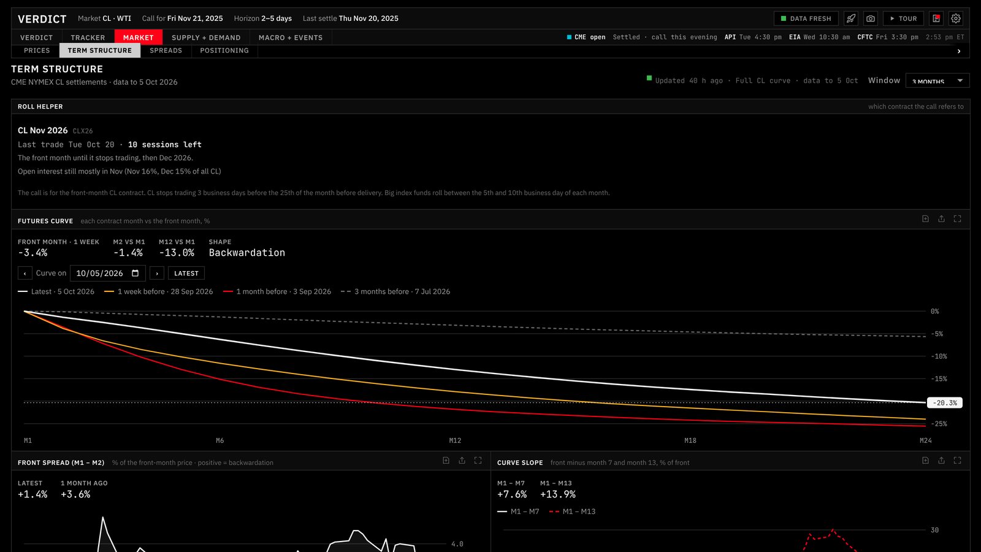Click the M2 vs M1 -1.4% value

128,253
